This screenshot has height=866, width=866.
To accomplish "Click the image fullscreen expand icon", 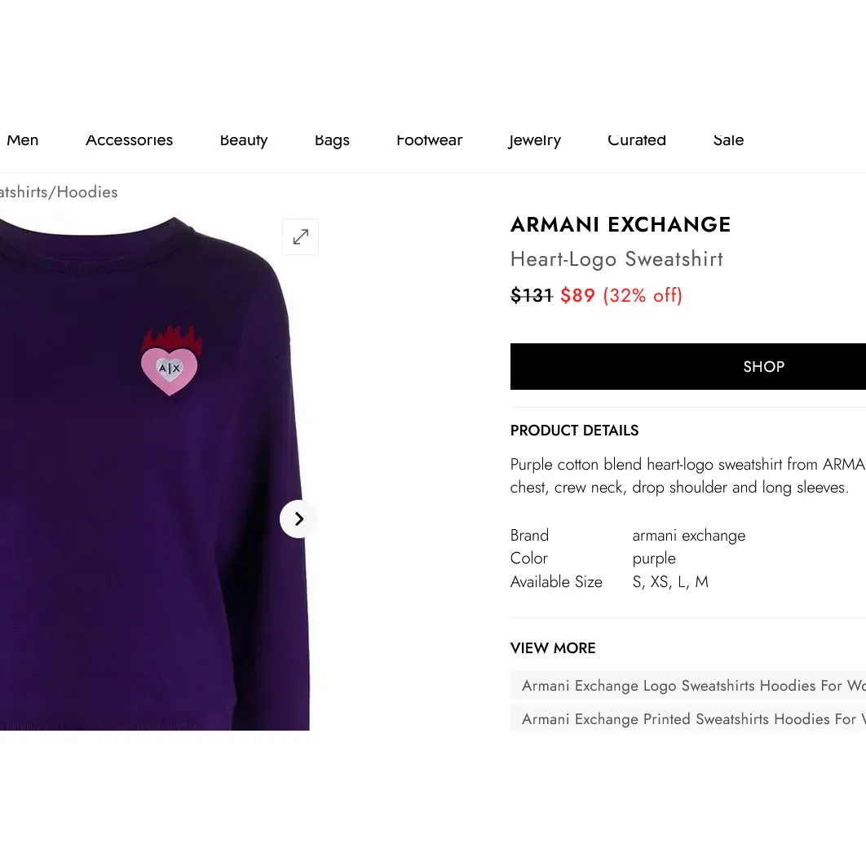I will pos(300,236).
